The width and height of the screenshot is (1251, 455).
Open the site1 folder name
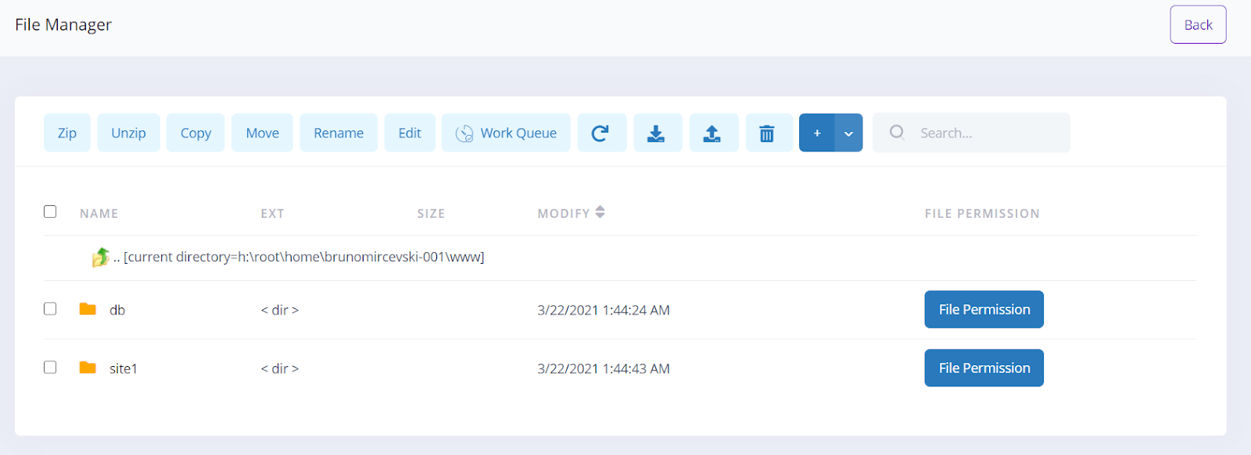pos(124,368)
